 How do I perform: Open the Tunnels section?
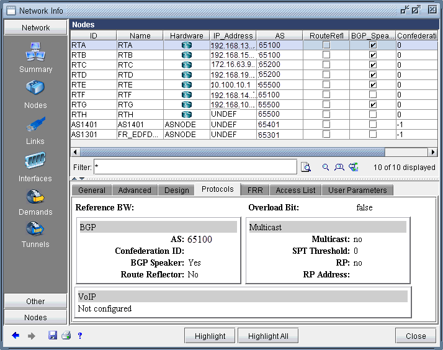[x=35, y=233]
